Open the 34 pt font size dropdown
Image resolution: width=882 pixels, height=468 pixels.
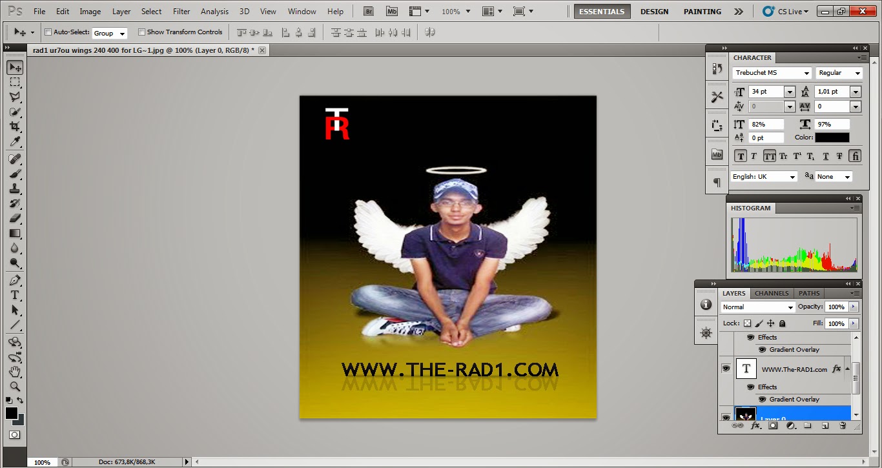click(790, 92)
